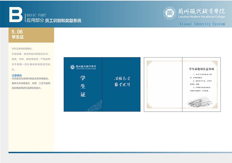Click the top-right gold corner ornament
Image resolution: width=232 pixels, height=163 pixels.
pyautogui.click(x=214, y=63)
